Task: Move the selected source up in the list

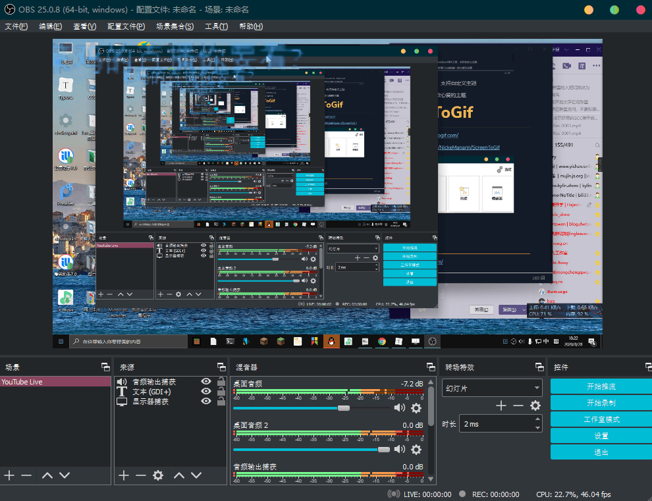Action: 179,475
